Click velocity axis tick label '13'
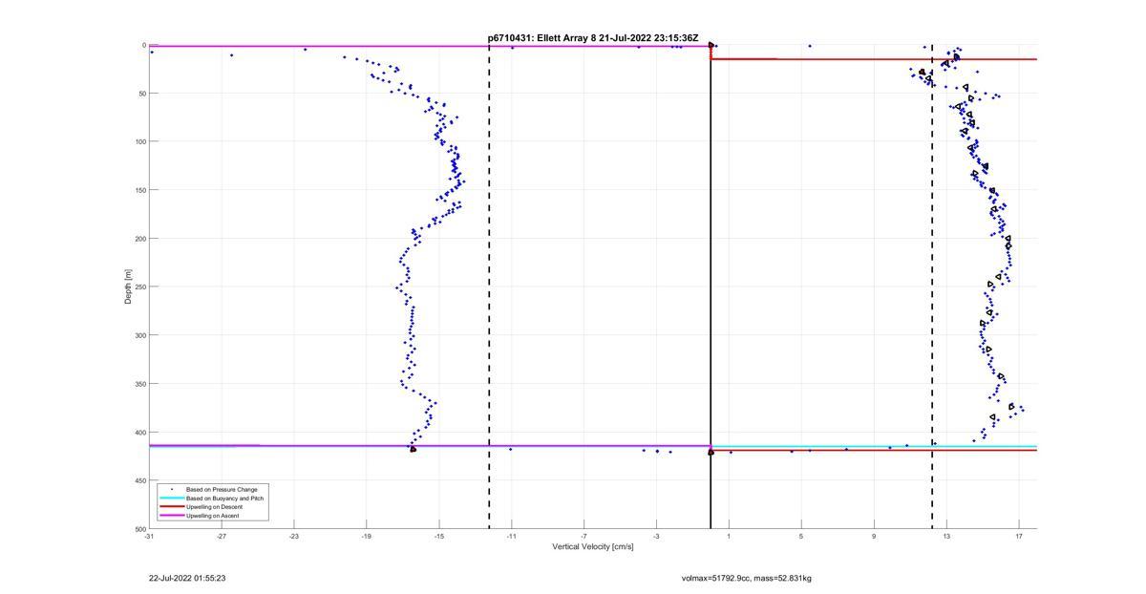The width and height of the screenshot is (1146, 594). (946, 537)
